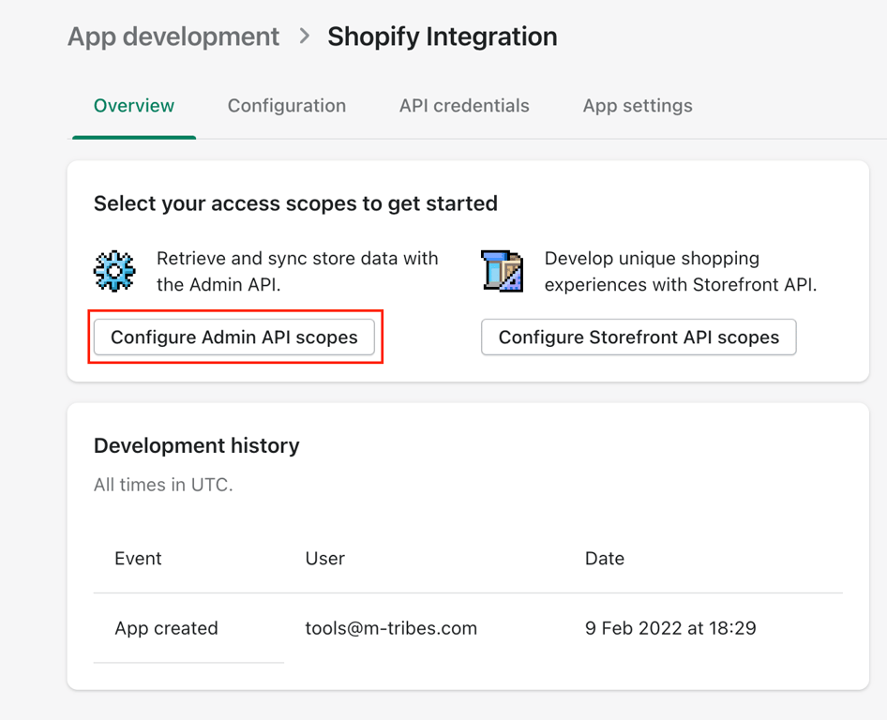Click the Storefront API tools icon
This screenshot has height=720, width=887.
(x=503, y=271)
